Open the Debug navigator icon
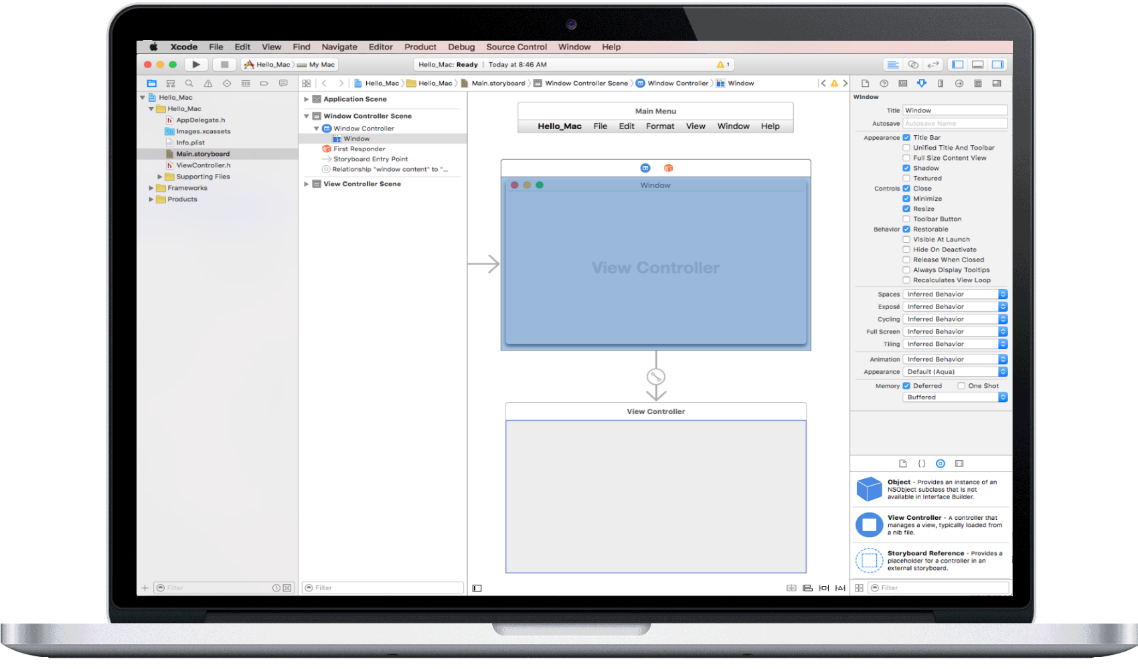The height and width of the screenshot is (669, 1138). [246, 84]
